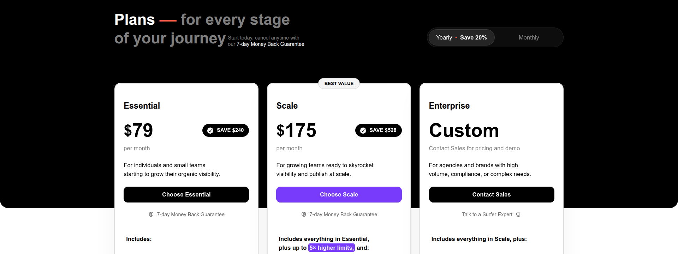Screen dimensions: 678x254
Task: Toggle the Yearly Save 20% billing pill
Action: click(x=461, y=37)
